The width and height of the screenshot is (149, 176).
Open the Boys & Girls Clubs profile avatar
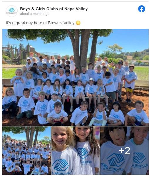pyautogui.click(x=12, y=11)
